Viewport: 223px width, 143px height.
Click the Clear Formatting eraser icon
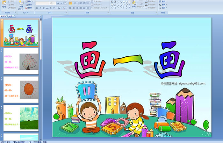(65, 3)
